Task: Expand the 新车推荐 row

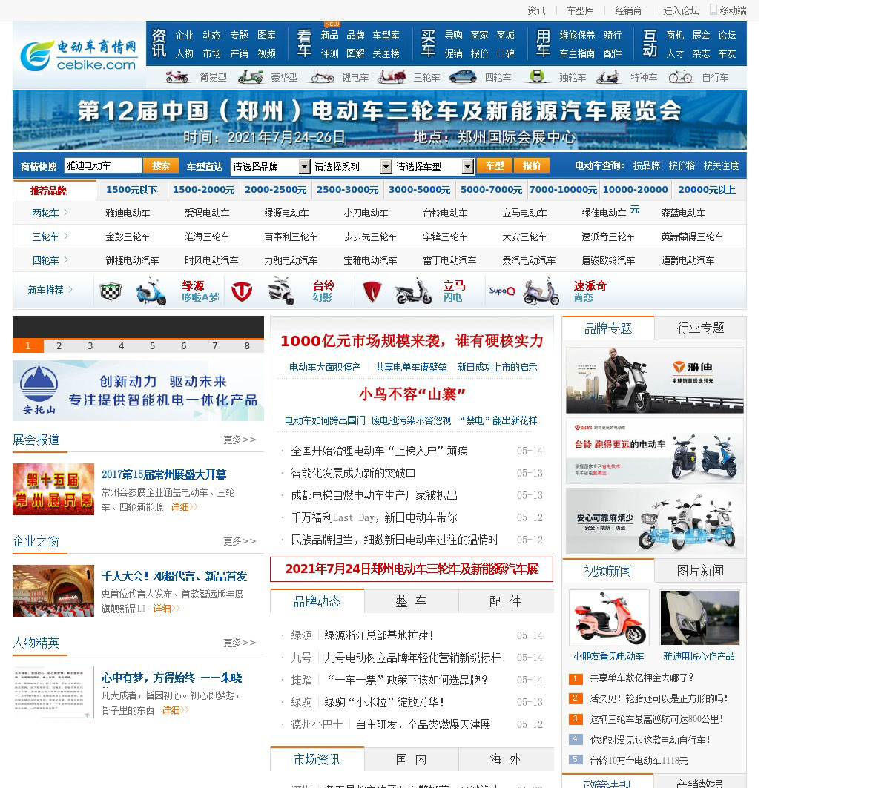Action: [50, 290]
